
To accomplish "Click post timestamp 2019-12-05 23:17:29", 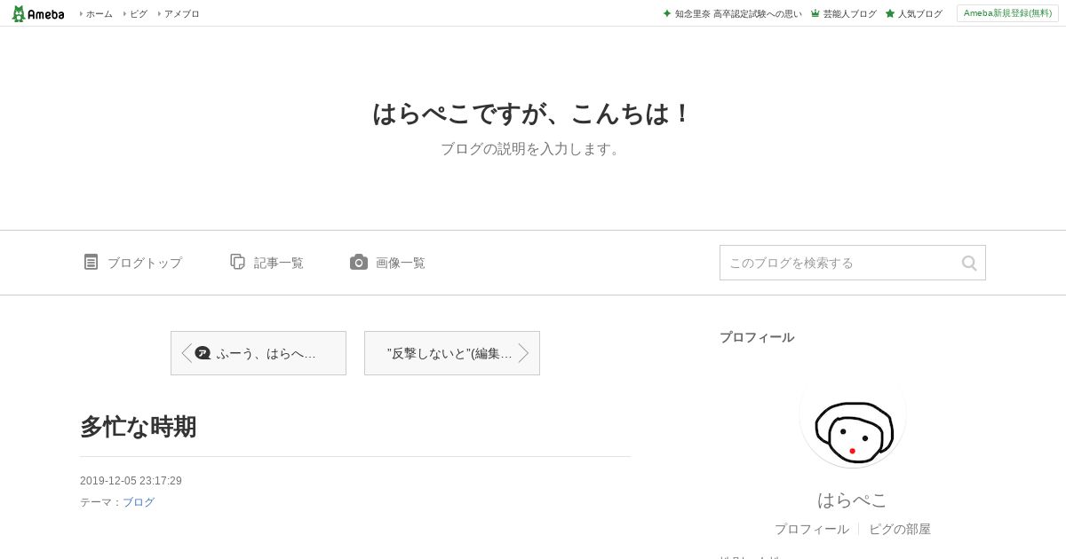I will [131, 481].
